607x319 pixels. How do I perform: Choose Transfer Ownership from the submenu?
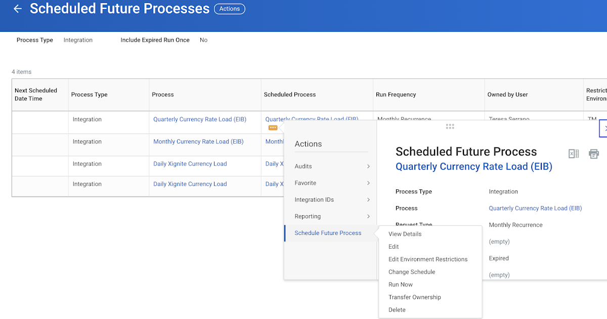[414, 297]
